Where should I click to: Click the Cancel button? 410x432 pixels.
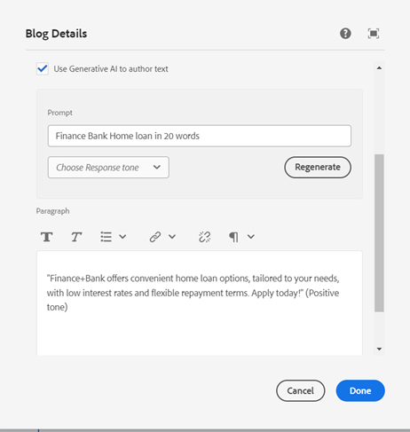(301, 390)
